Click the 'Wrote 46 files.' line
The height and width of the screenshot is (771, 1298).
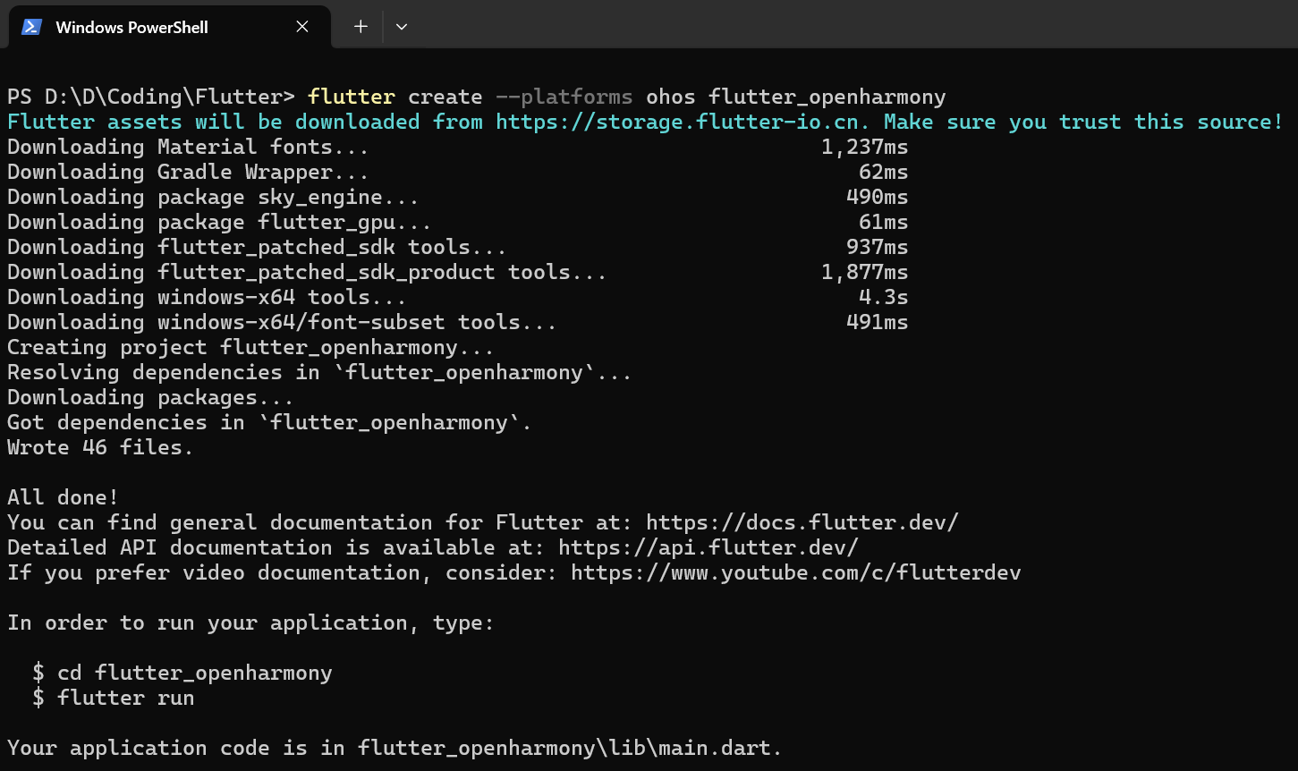click(x=100, y=447)
